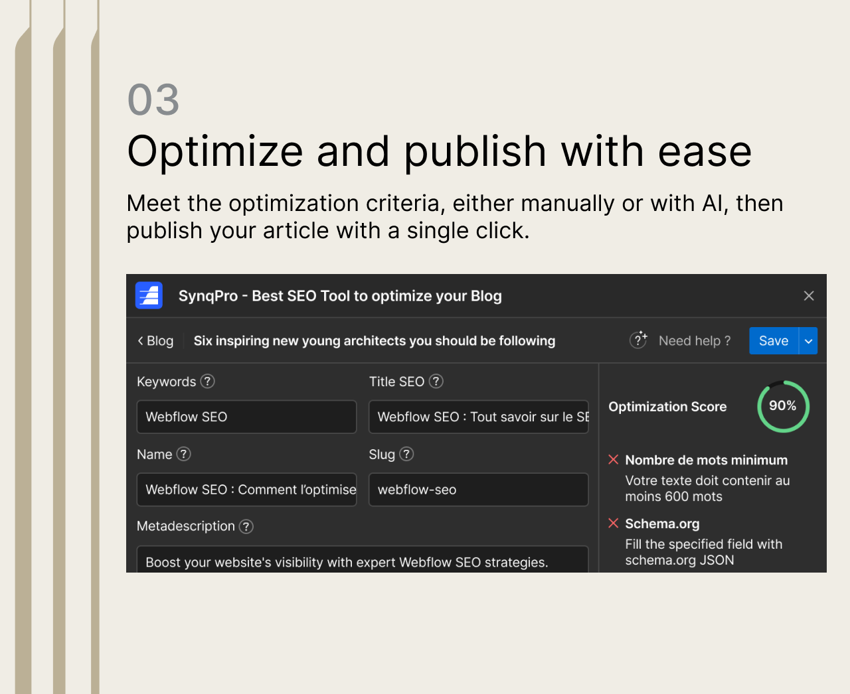
Task: Click the Keywords label text
Action: point(166,382)
